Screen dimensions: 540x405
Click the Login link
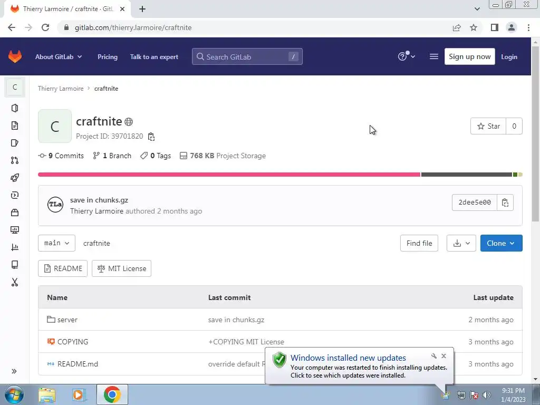coord(509,57)
